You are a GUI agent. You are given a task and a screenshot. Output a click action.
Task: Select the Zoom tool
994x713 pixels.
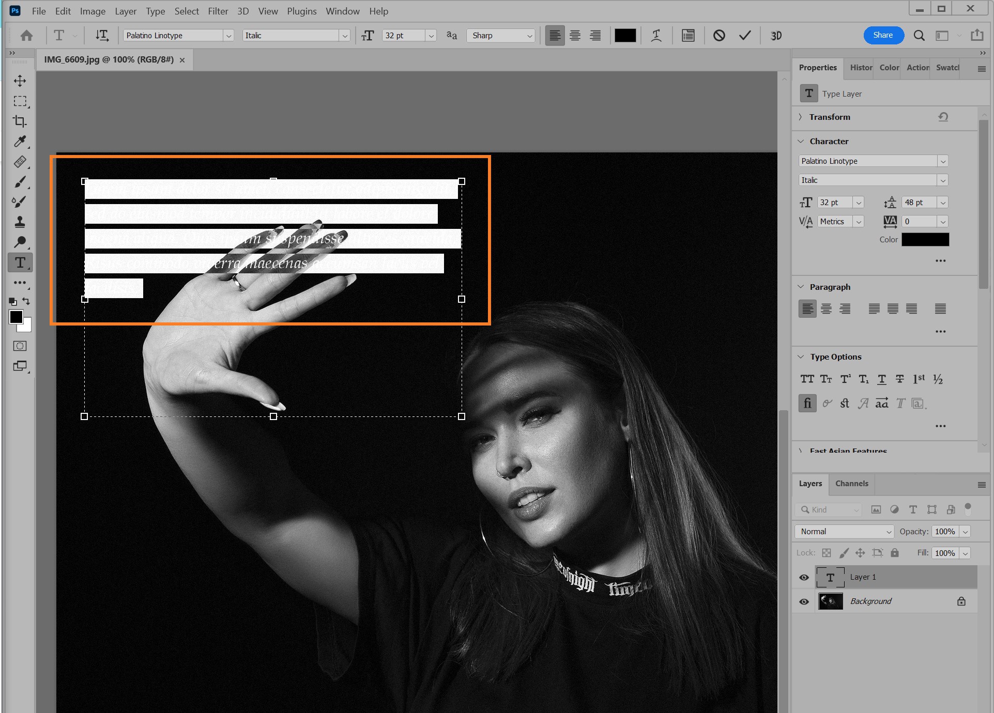(20, 242)
